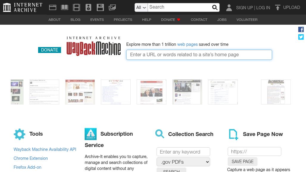The height and width of the screenshot is (172, 306).
Task: Open the dark header news thumbnail
Action: tap(187, 92)
